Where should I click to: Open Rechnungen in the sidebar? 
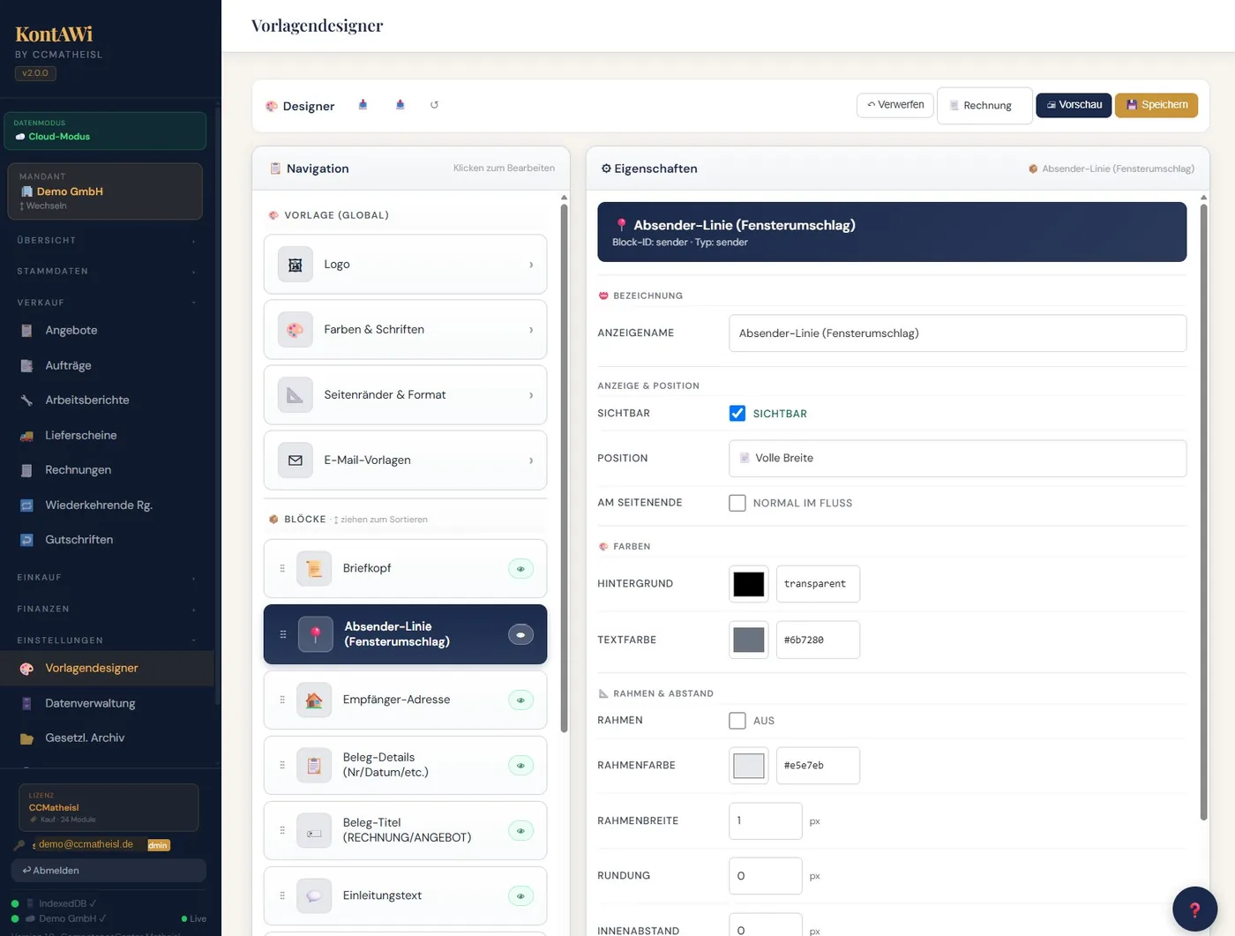tap(107, 470)
